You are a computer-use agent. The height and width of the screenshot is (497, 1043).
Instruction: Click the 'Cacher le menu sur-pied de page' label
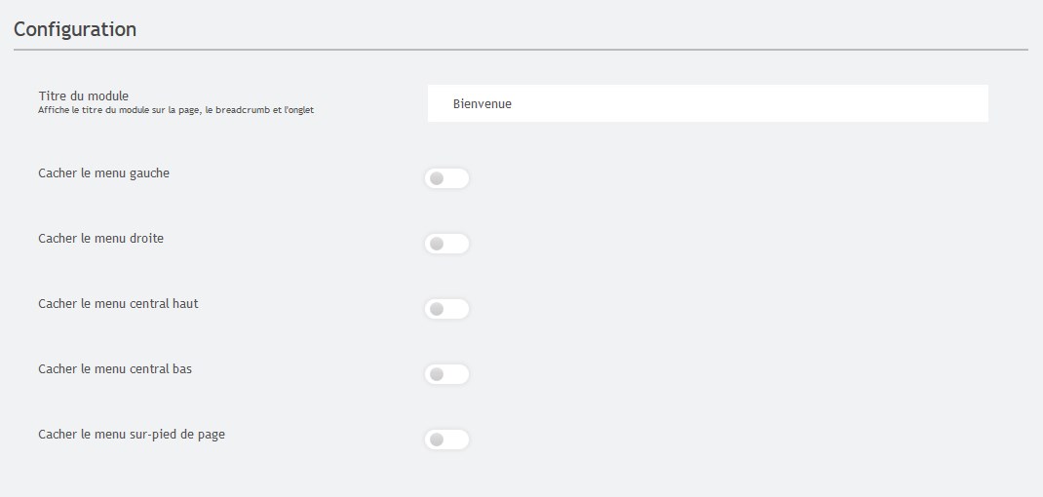coord(132,435)
